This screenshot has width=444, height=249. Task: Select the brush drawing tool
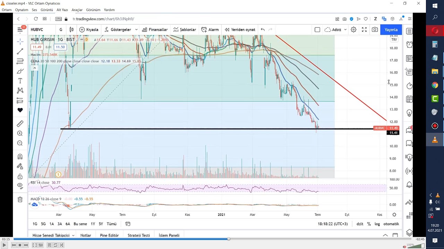[x=20, y=71]
